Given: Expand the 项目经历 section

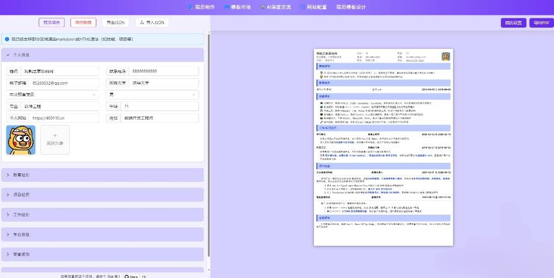Looking at the screenshot, I should click(x=103, y=195).
